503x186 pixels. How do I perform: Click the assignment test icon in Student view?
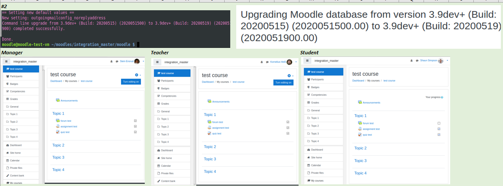360,129
